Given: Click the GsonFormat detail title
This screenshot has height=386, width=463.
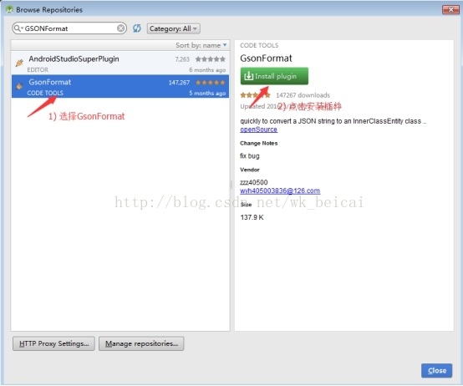Looking at the screenshot, I should tap(266, 58).
